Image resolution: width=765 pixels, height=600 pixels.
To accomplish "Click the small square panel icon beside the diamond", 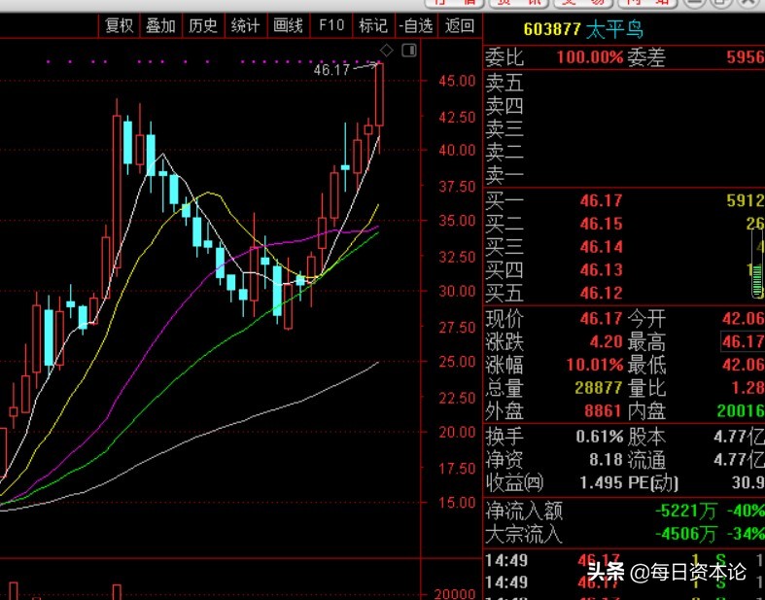I will tap(409, 50).
